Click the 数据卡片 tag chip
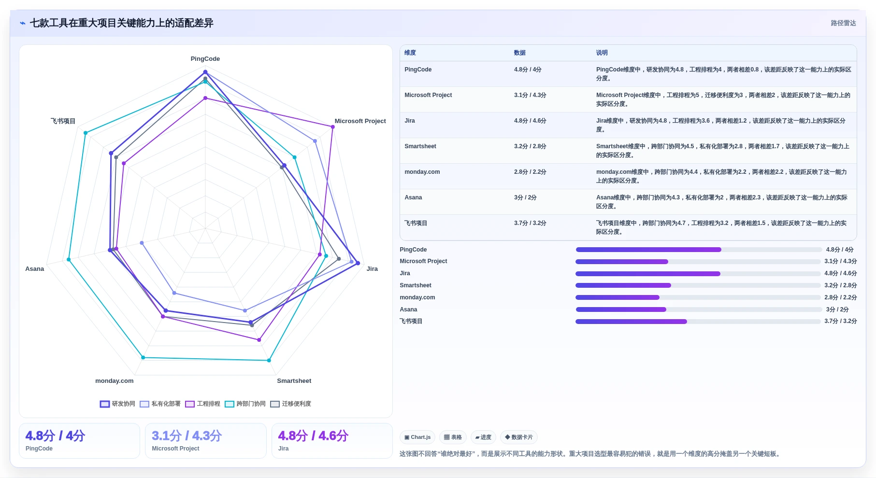876x478 pixels. coord(519,437)
